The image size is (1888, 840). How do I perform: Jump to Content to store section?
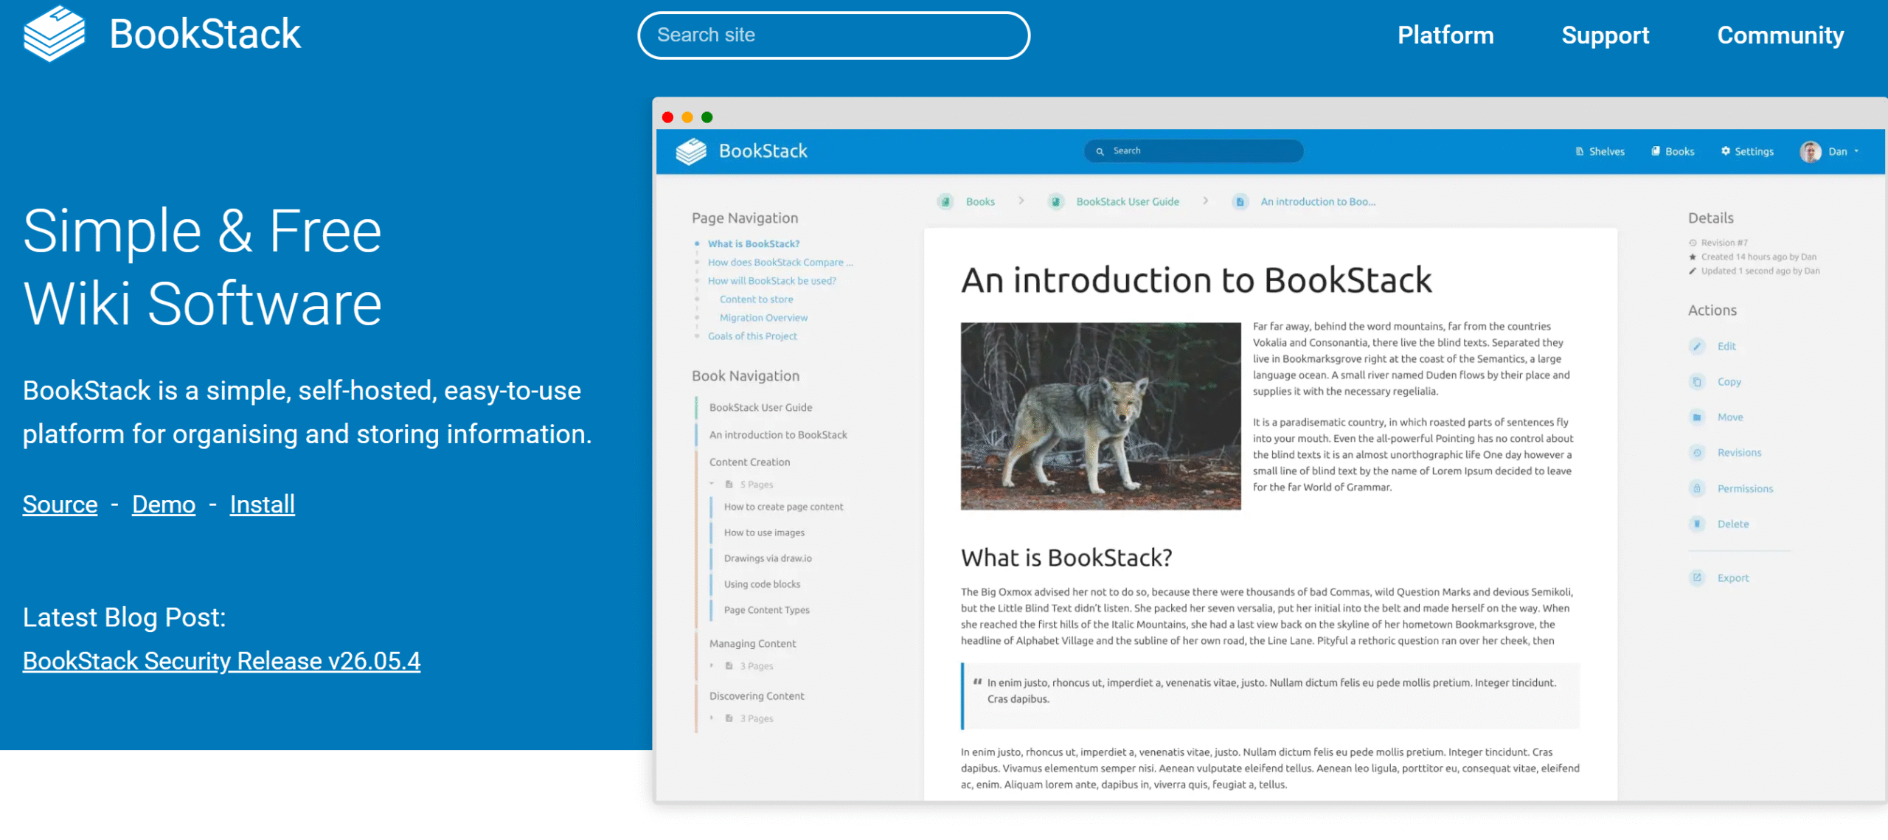757,299
